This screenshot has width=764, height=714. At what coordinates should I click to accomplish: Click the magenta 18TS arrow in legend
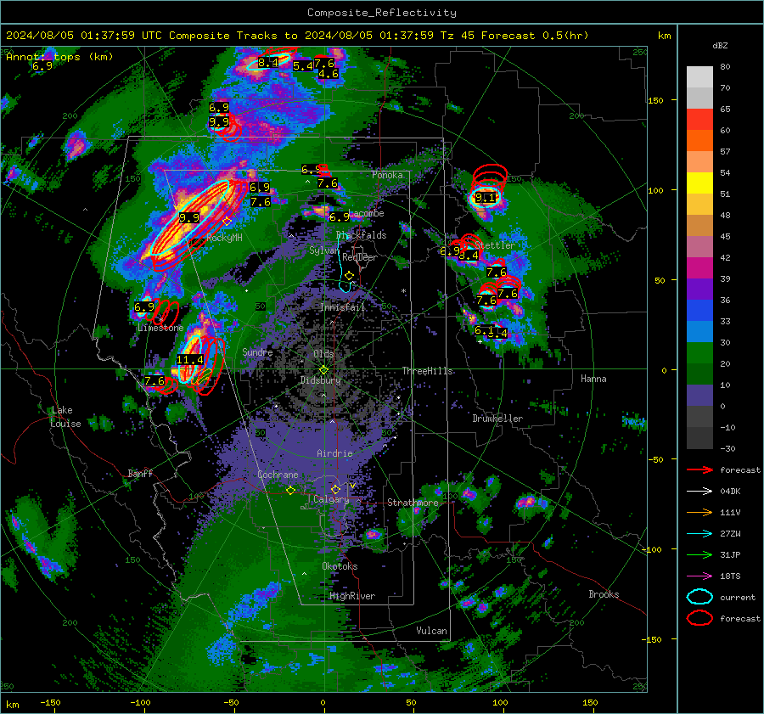click(x=699, y=576)
